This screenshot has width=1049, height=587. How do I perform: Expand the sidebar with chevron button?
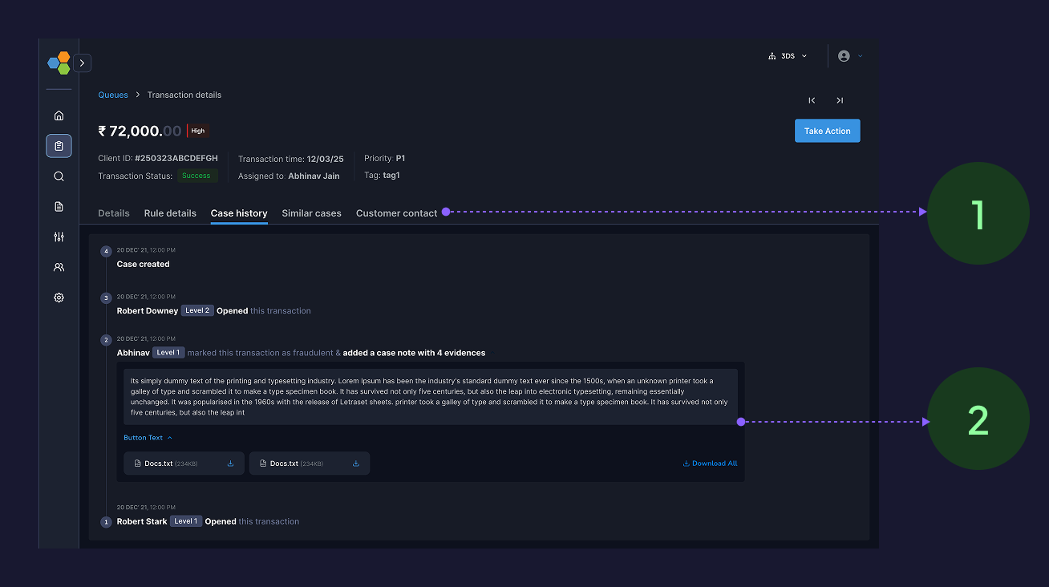82,63
